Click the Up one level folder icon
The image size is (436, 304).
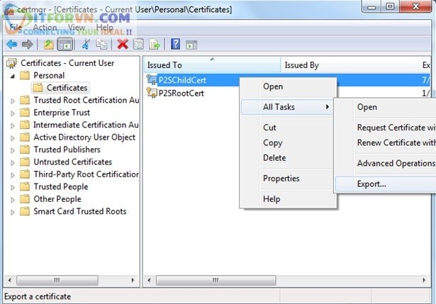point(49,45)
